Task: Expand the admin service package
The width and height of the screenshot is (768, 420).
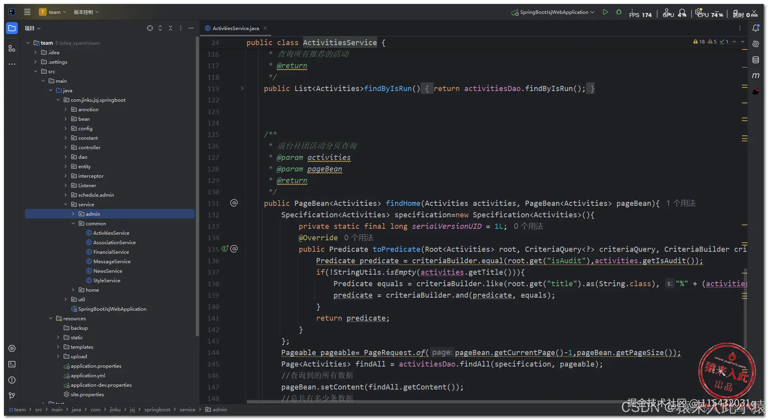Action: 73,214
